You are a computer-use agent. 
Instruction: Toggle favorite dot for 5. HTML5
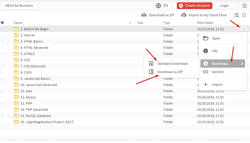click(x=2, y=54)
